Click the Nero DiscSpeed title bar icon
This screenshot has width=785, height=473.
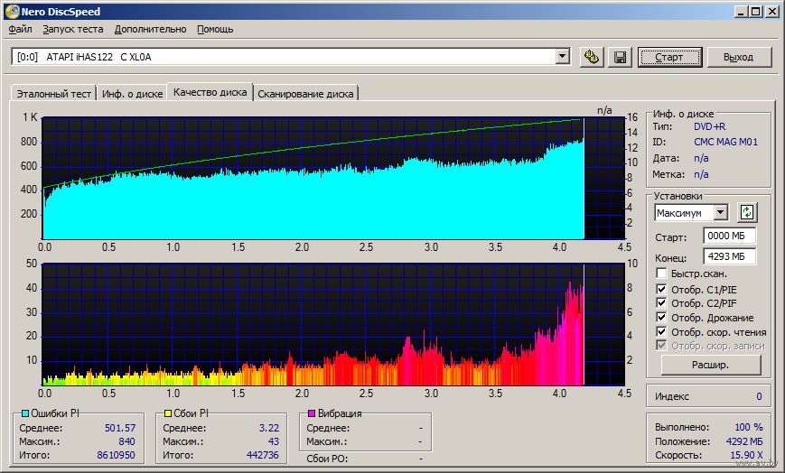(12, 11)
